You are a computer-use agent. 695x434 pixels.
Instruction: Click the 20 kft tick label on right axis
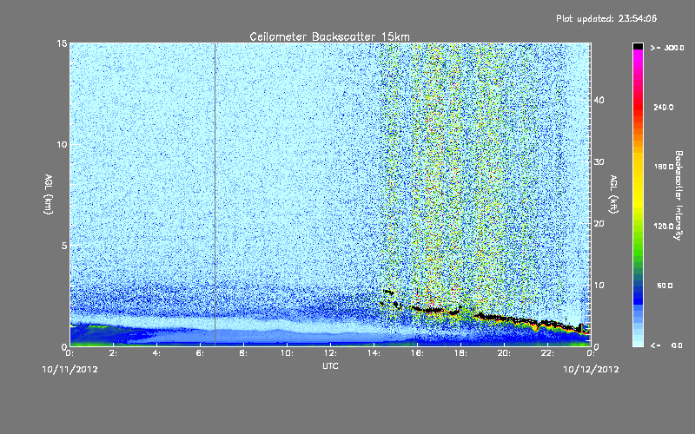pyautogui.click(x=599, y=224)
